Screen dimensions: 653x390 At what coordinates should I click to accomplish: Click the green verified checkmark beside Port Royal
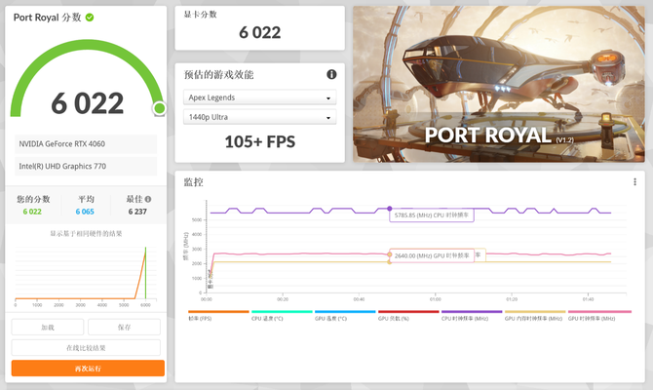point(90,18)
